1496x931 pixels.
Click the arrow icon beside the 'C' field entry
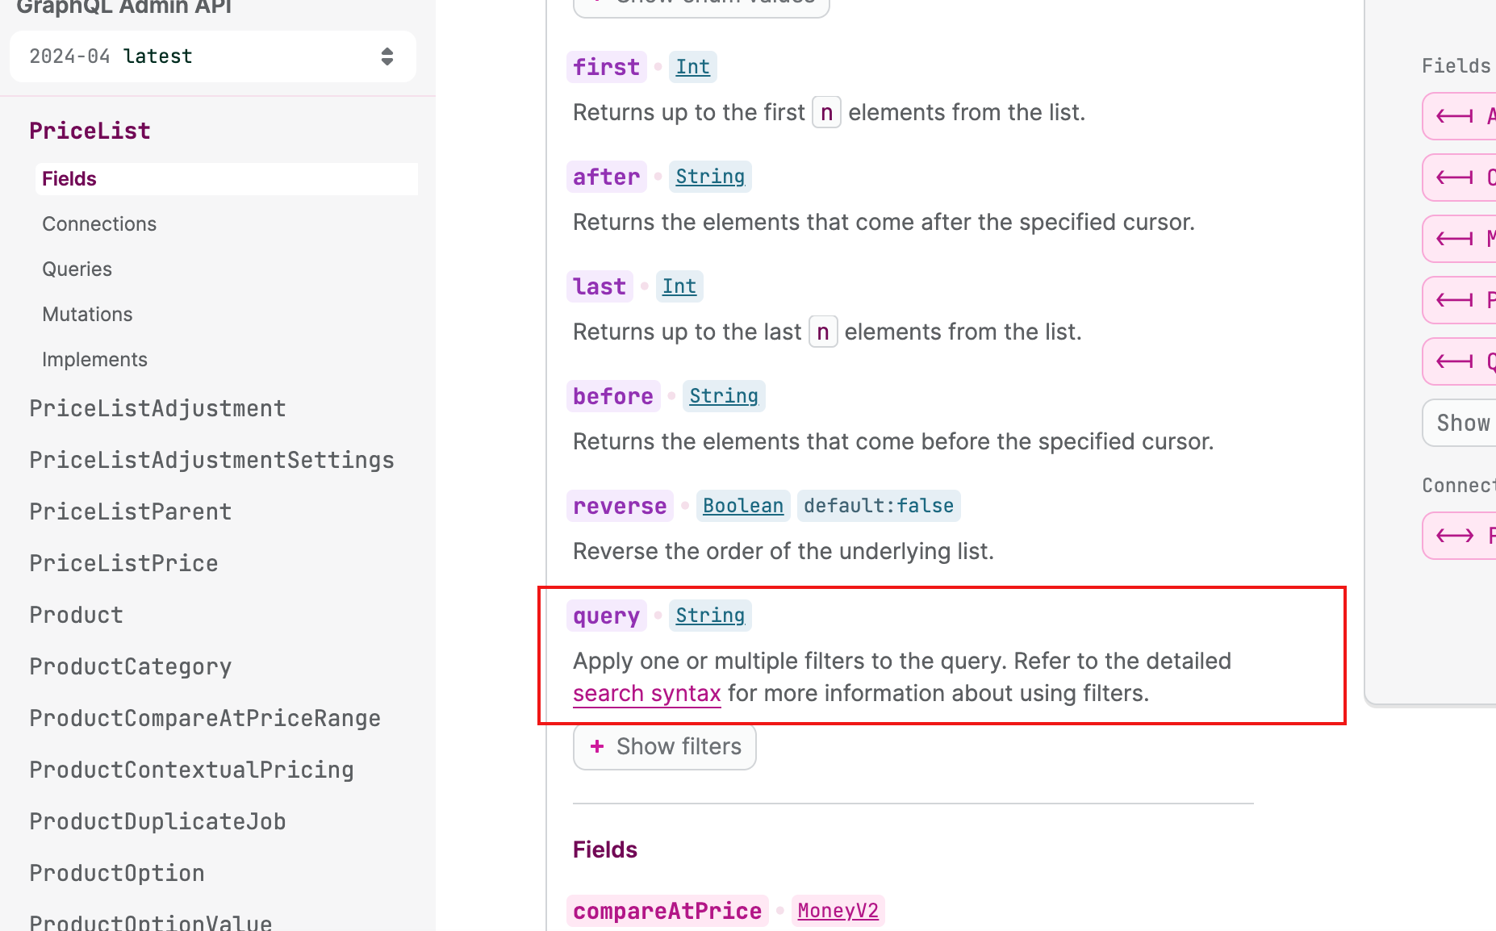1455,177
